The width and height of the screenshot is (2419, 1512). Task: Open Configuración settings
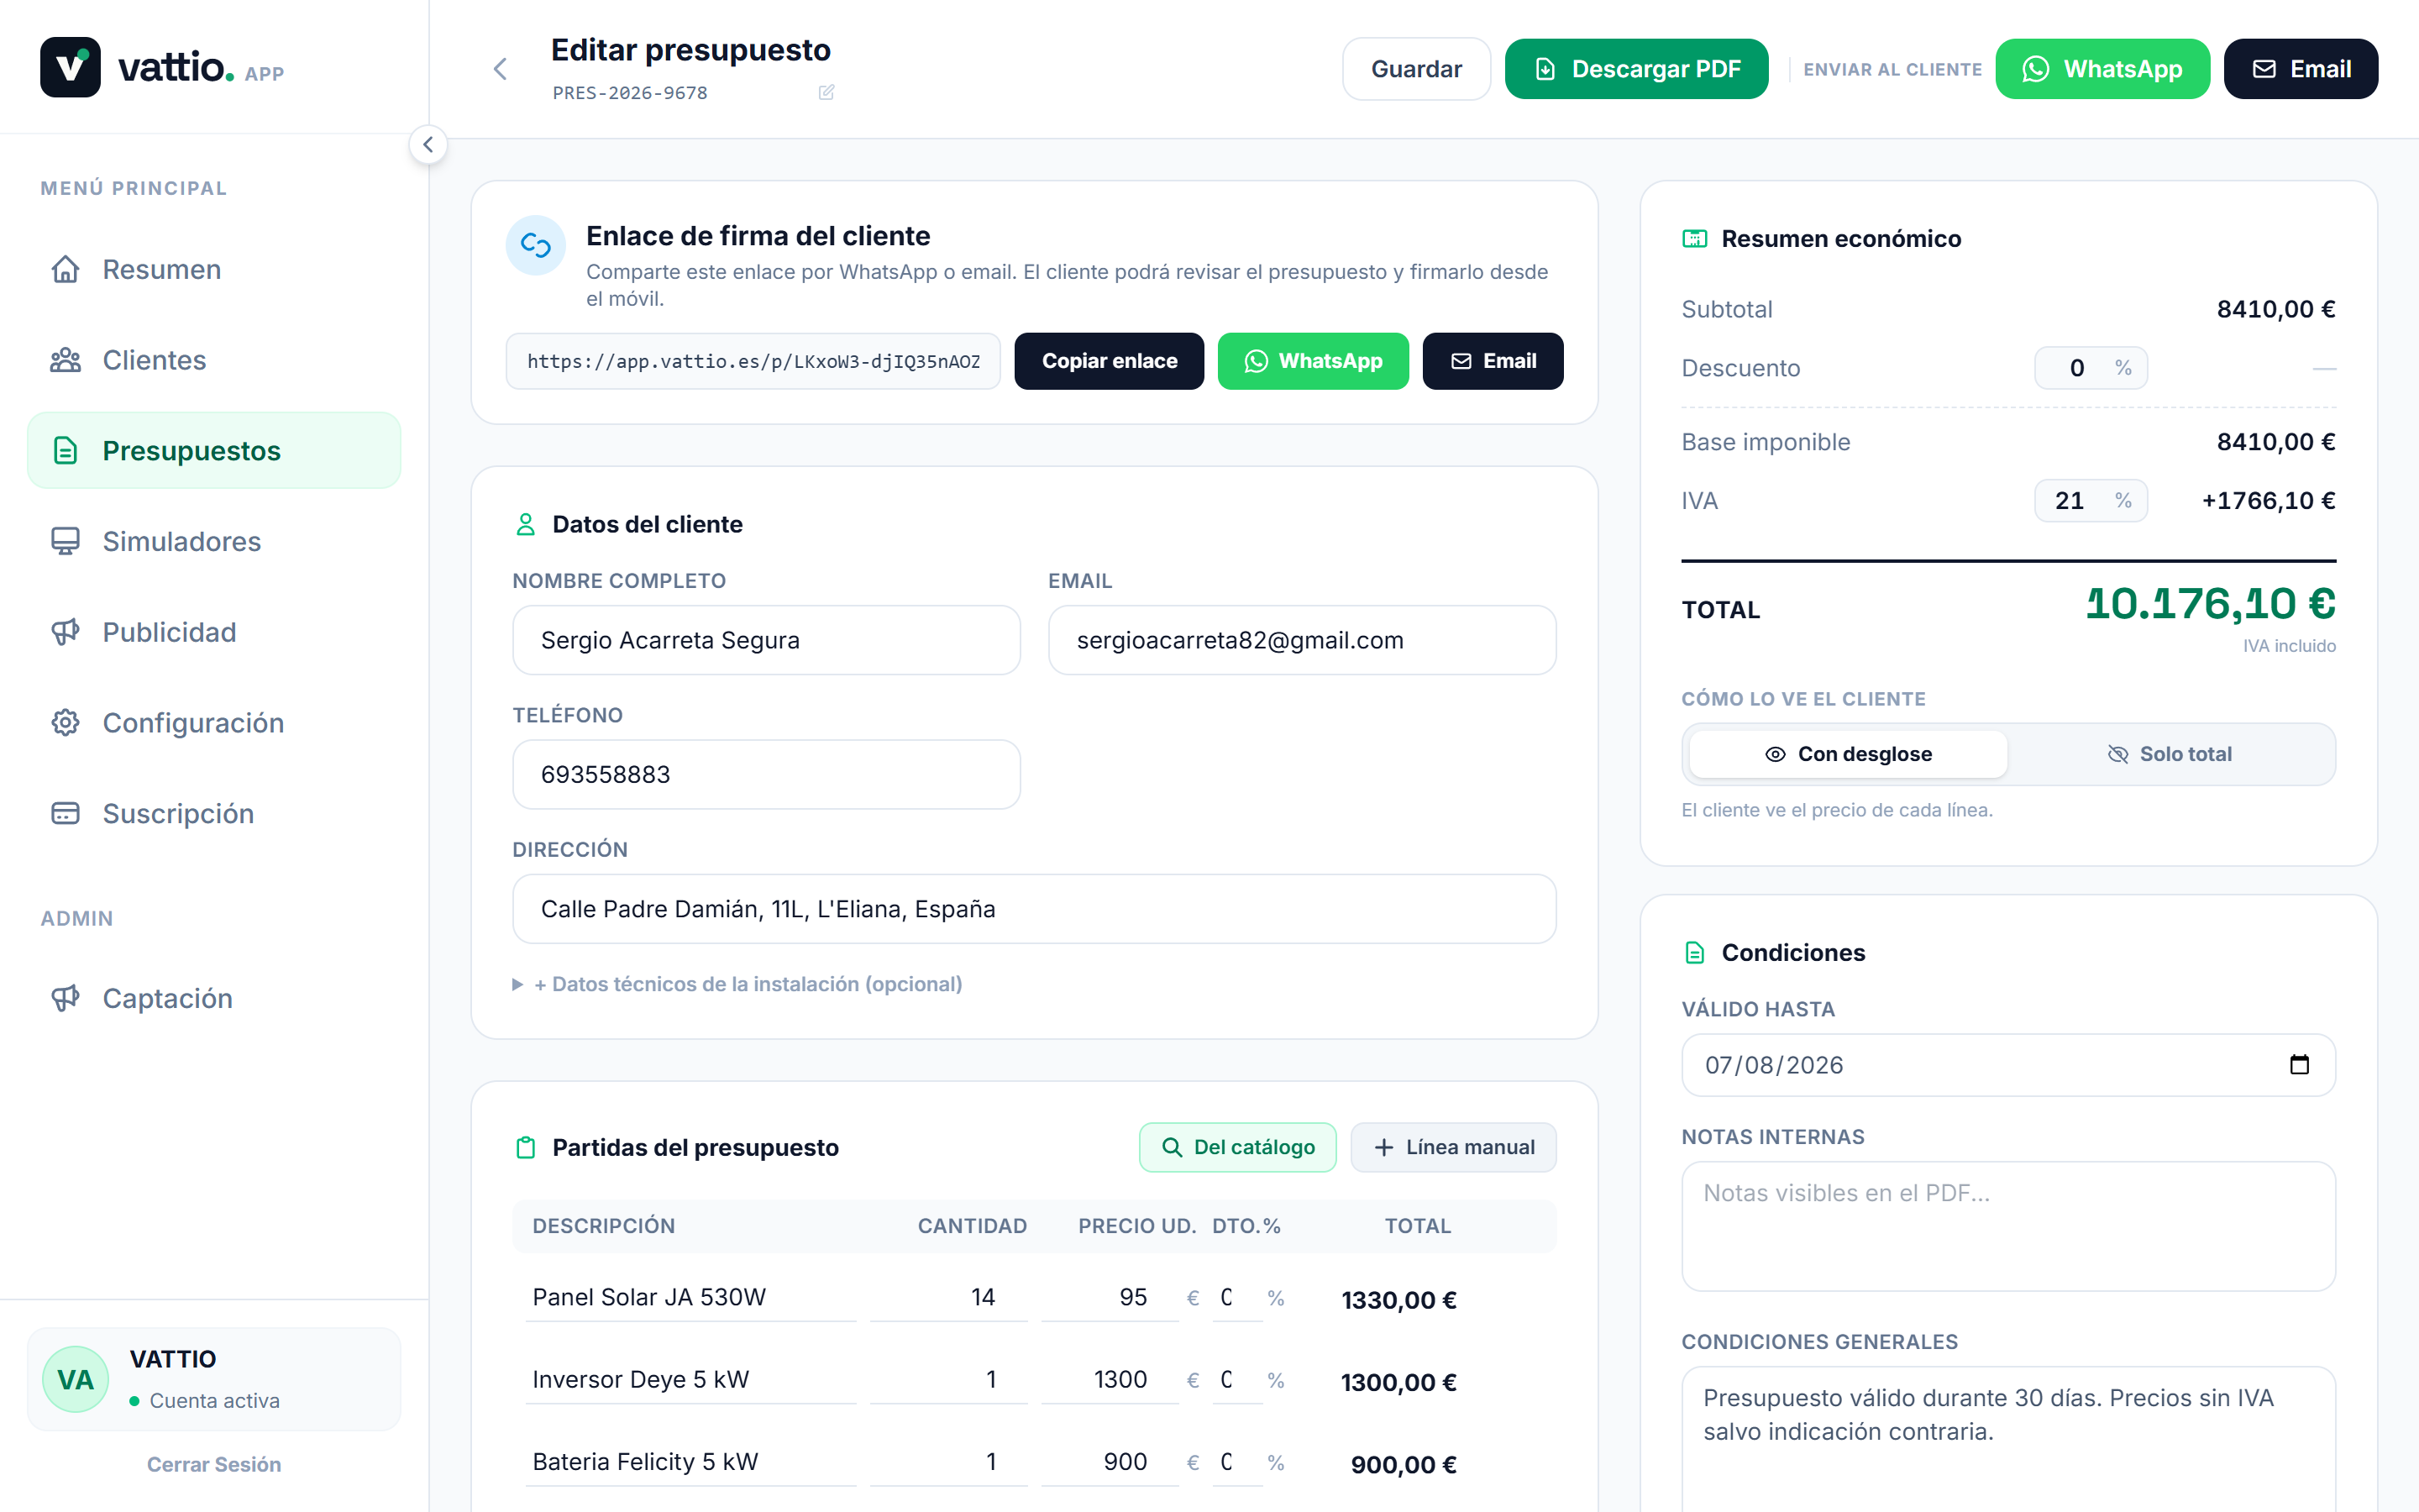(214, 722)
